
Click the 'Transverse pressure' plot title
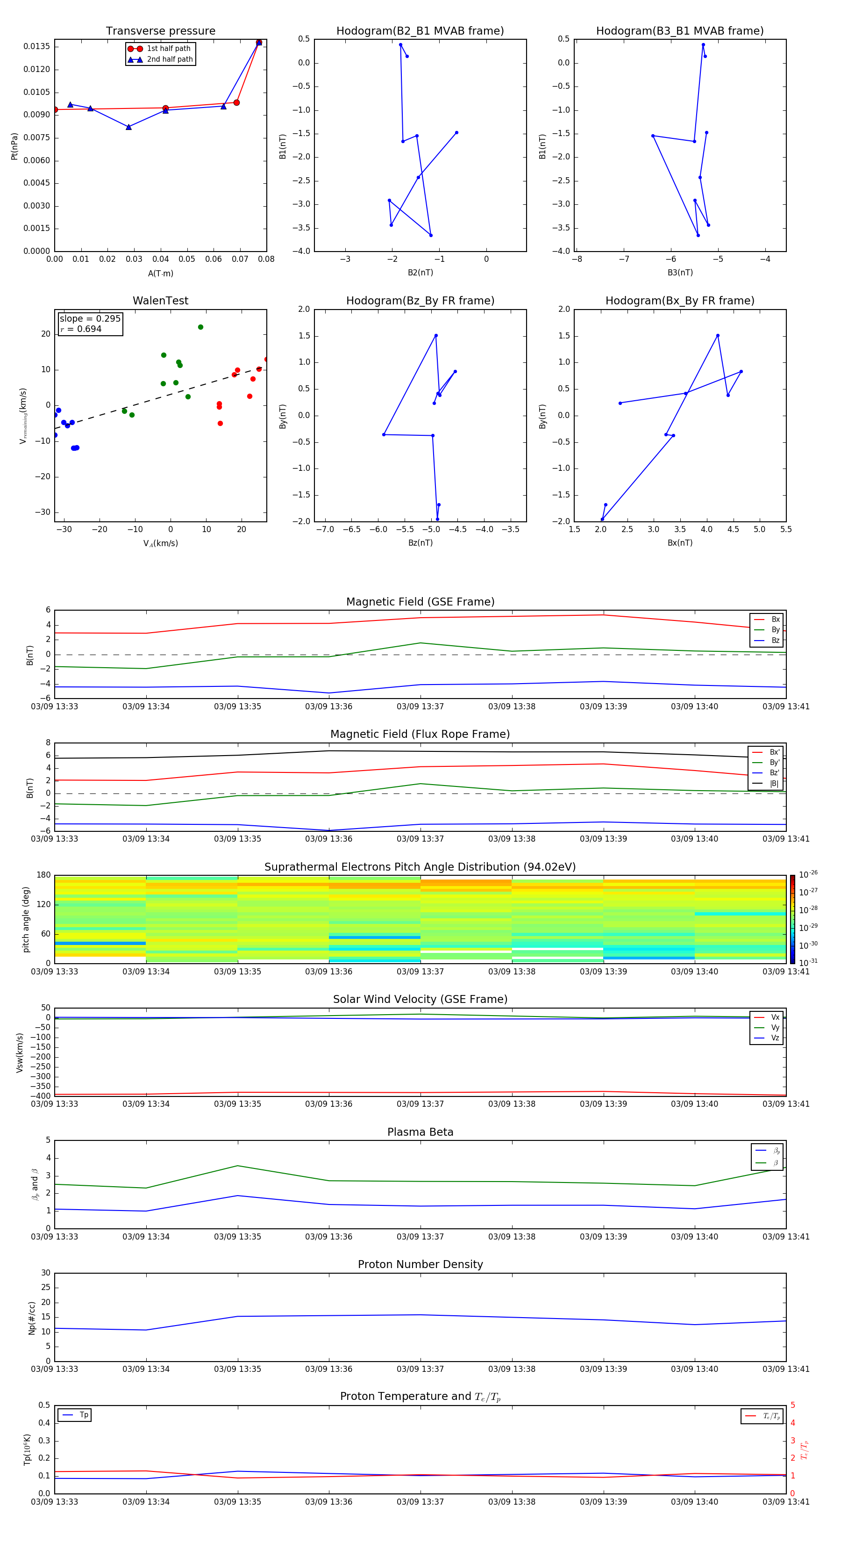tap(160, 31)
